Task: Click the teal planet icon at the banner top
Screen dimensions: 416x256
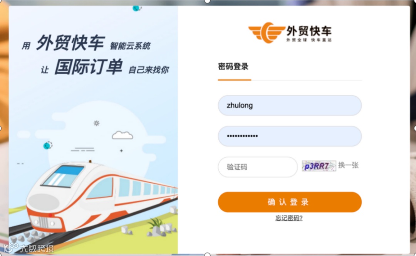Action: point(137,8)
